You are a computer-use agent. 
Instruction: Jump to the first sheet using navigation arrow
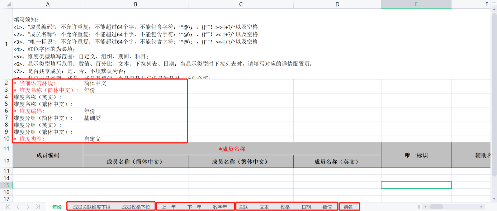[8, 207]
